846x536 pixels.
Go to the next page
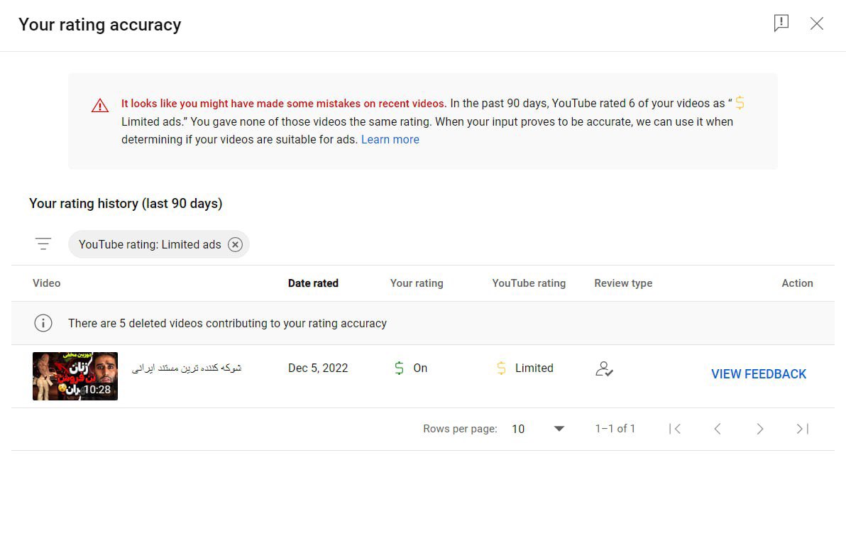point(759,429)
